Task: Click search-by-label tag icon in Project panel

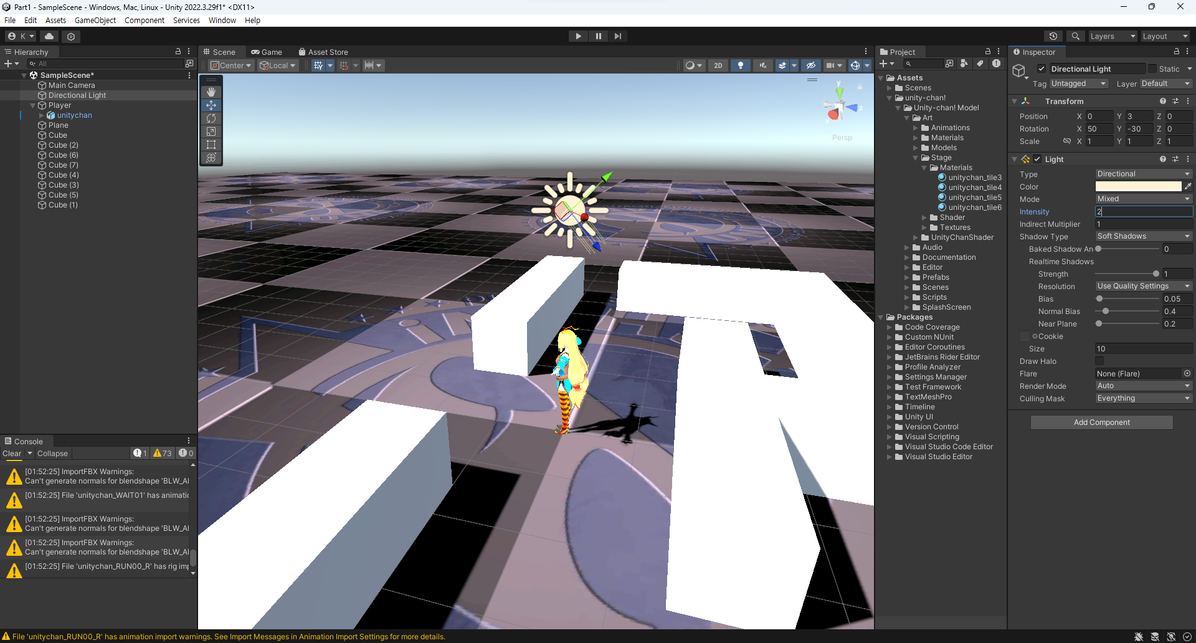Action: pos(980,64)
